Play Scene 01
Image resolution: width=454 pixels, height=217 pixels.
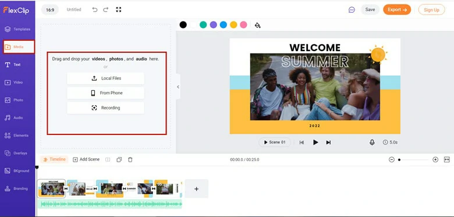275,143
